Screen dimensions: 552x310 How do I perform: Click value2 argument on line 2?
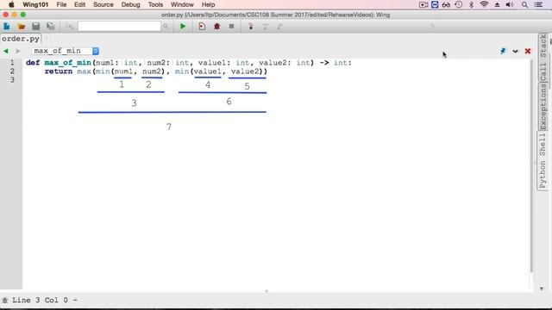click(245, 71)
